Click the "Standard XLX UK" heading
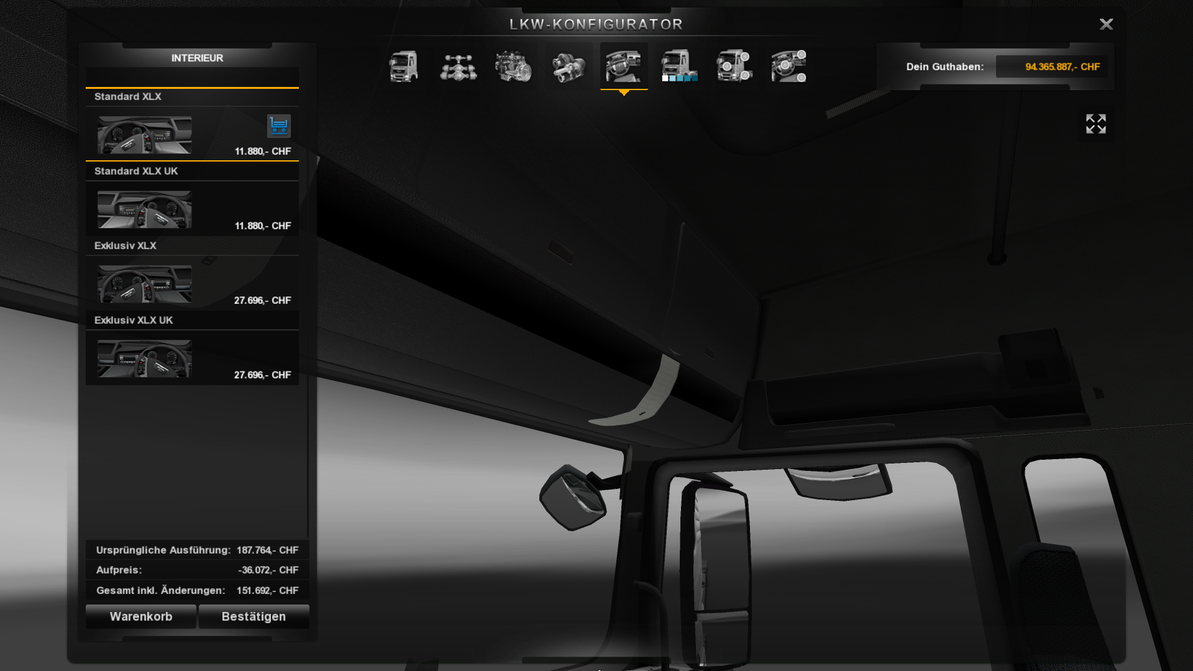 (x=136, y=171)
